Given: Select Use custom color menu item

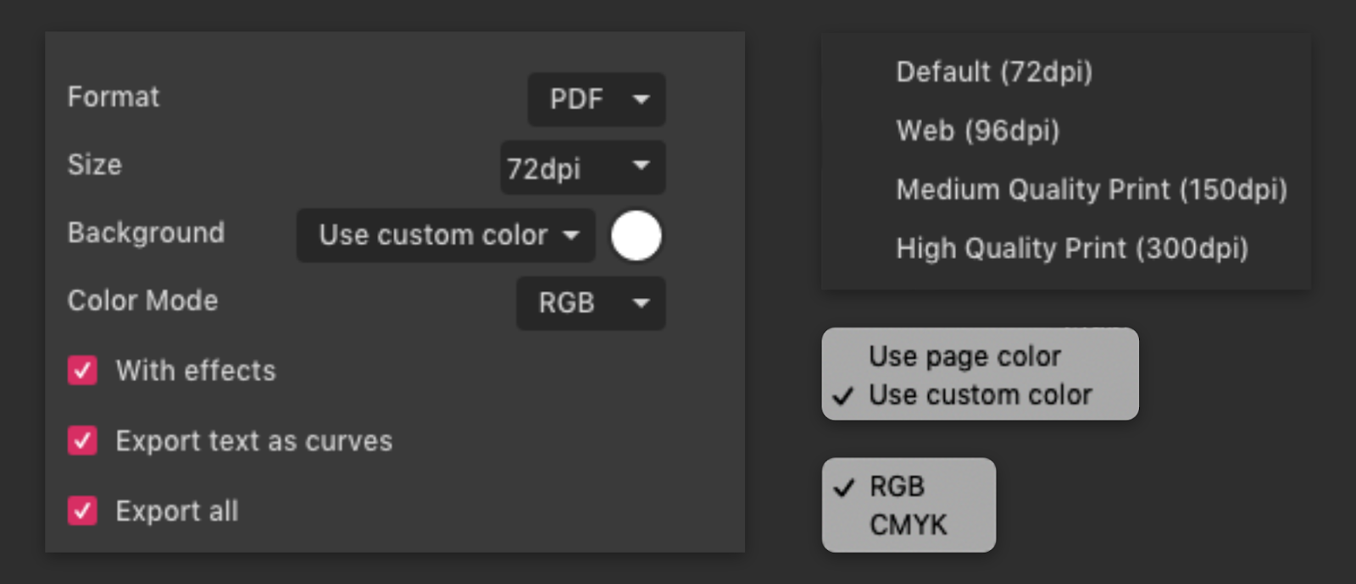Looking at the screenshot, I should (980, 395).
